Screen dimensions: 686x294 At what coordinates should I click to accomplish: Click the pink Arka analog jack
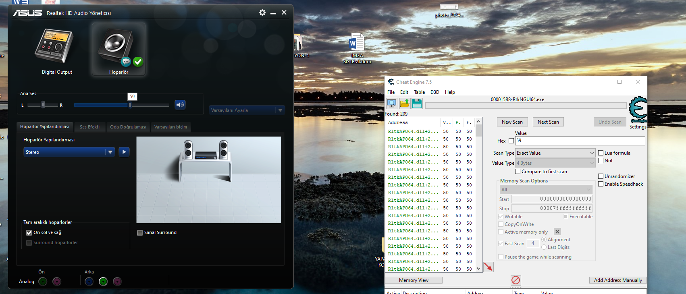pos(117,282)
